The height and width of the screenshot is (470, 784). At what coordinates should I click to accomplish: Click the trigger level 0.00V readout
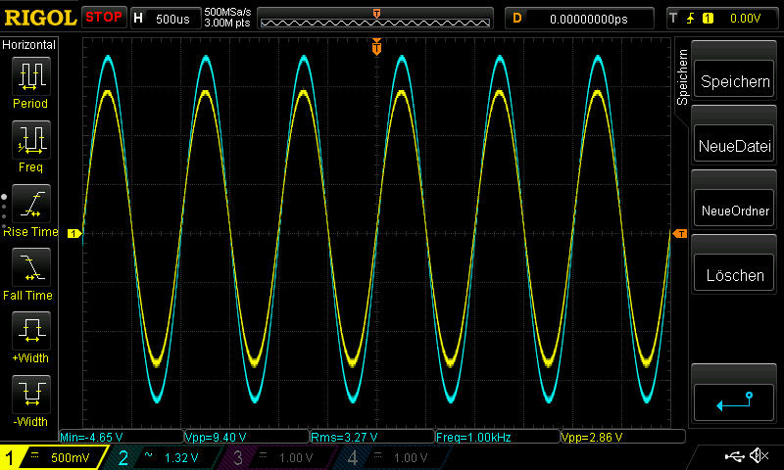(x=745, y=19)
